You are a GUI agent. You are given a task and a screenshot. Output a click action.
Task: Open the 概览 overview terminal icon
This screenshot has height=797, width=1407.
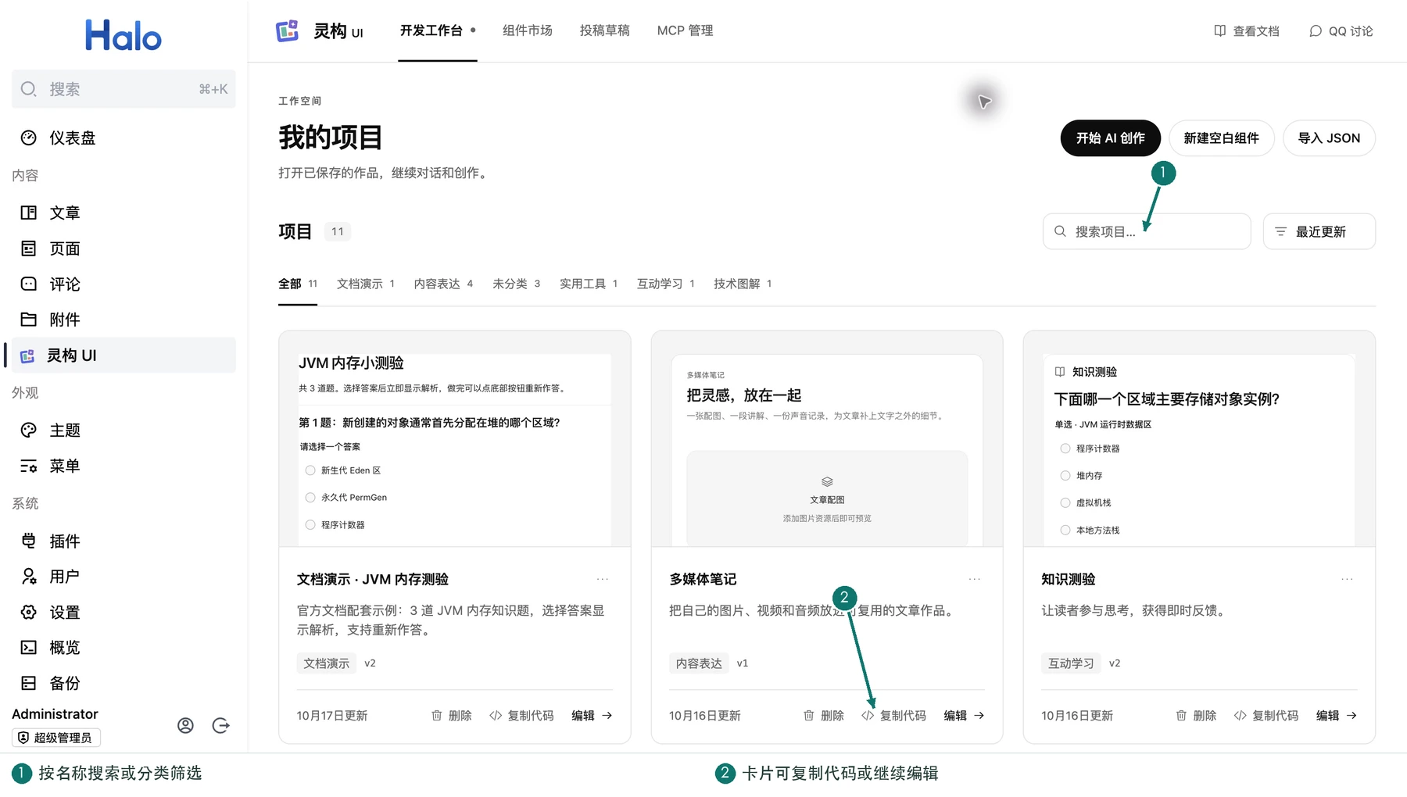tap(29, 647)
